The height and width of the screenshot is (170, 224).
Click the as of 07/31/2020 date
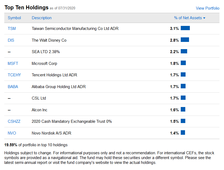62,8
